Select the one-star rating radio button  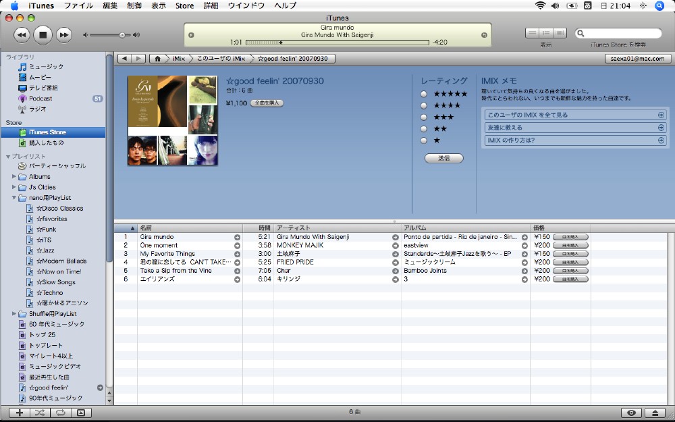click(424, 140)
